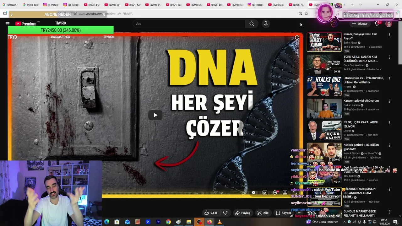
Task: Switch to the (8095) Koy YouTube tab
Action: pos(112,5)
